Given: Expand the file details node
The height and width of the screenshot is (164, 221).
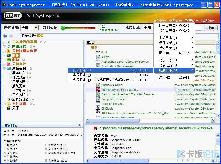Looking at the screenshot, I should (4, 104).
